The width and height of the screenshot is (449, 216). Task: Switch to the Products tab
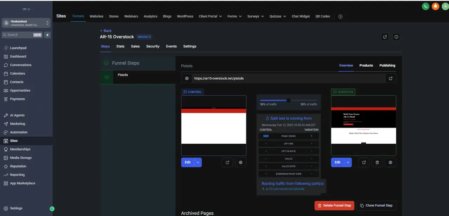tap(366, 66)
